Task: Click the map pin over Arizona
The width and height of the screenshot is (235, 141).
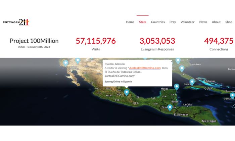Action: pos(78,61)
